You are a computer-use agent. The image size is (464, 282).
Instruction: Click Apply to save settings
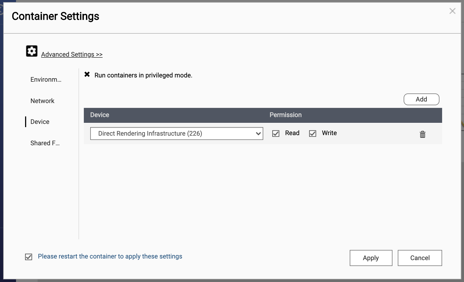[371, 258]
